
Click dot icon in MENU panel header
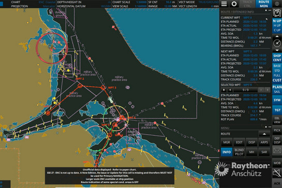266,127
